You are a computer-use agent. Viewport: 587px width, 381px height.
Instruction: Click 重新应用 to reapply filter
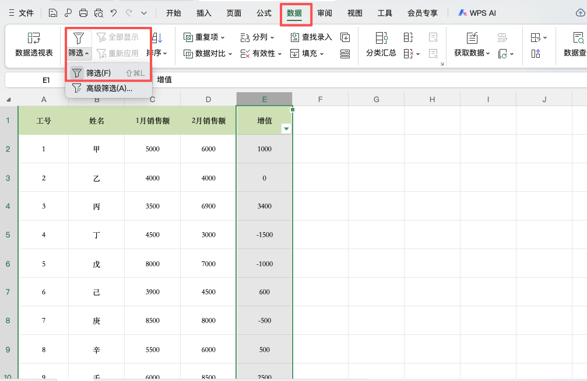click(119, 53)
